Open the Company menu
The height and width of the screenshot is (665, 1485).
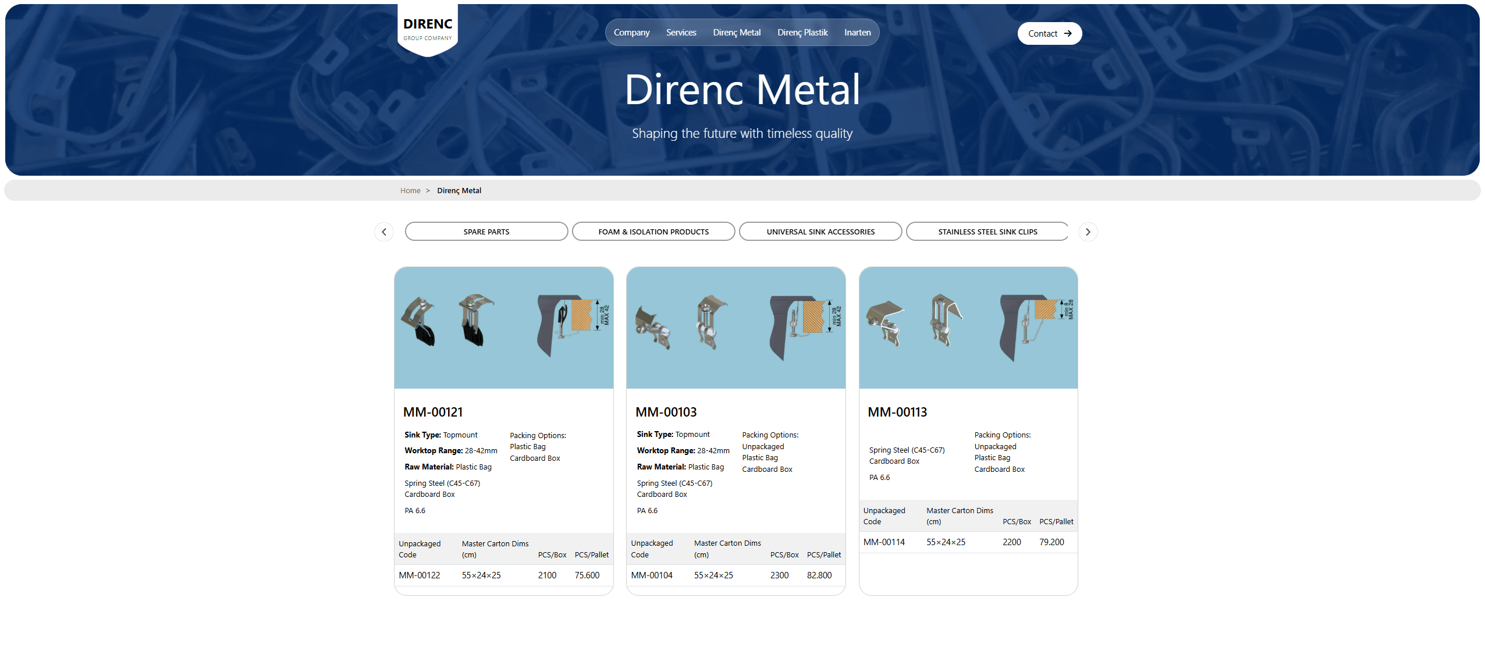tap(631, 33)
